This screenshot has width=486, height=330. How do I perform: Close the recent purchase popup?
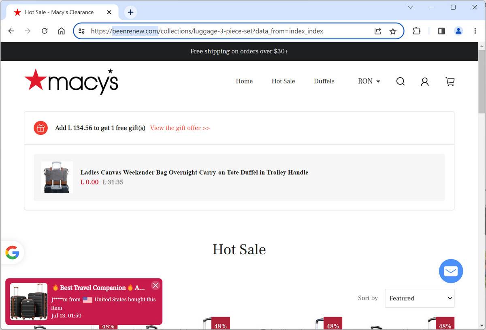coord(156,285)
